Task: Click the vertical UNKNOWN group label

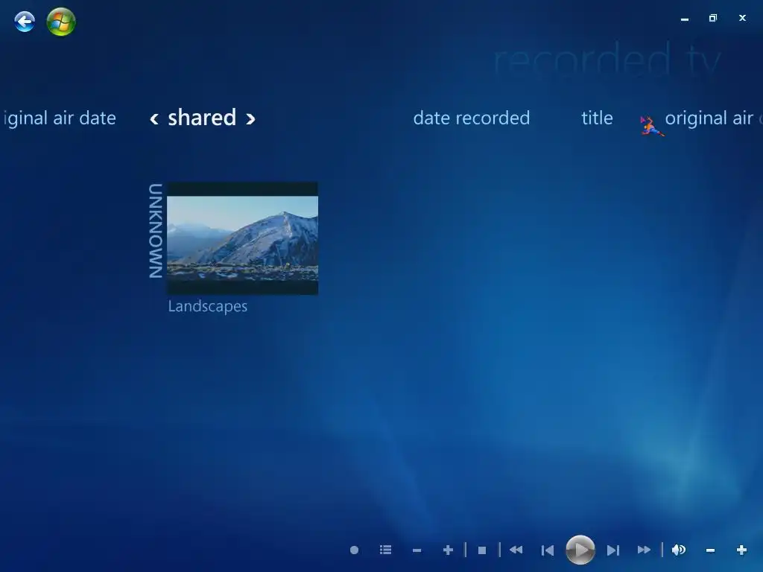Action: pyautogui.click(x=155, y=231)
